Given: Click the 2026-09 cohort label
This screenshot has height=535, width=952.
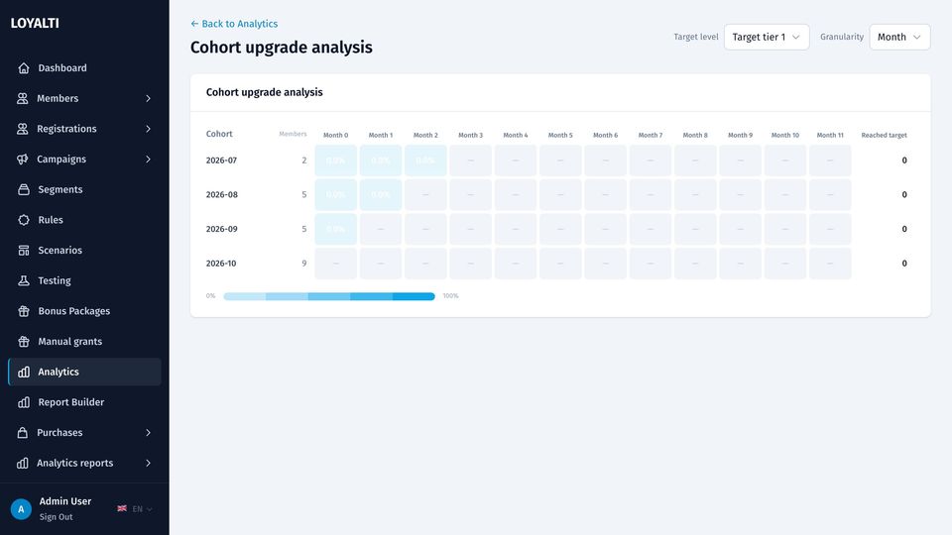Looking at the screenshot, I should coord(221,229).
